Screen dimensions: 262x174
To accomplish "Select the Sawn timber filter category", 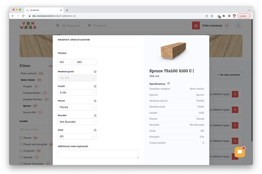I will [x=28, y=80].
